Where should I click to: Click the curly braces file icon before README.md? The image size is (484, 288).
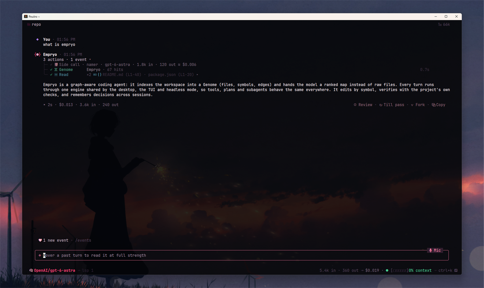pyautogui.click(x=100, y=75)
